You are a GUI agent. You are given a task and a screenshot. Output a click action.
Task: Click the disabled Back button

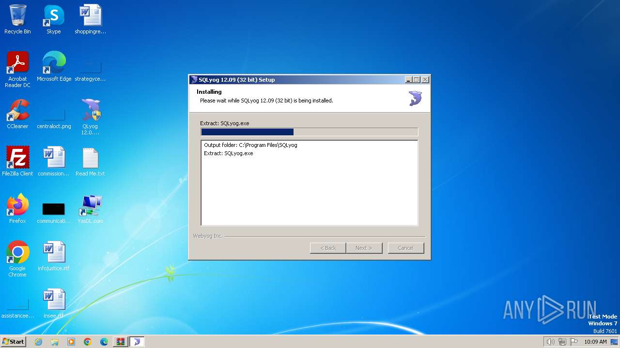point(328,248)
